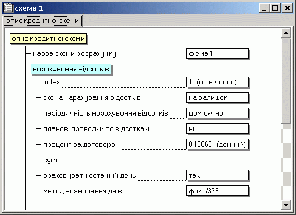Edit the 'схема 1' name field
Image resolution: width=296 pixels, height=215 pixels.
(218, 53)
